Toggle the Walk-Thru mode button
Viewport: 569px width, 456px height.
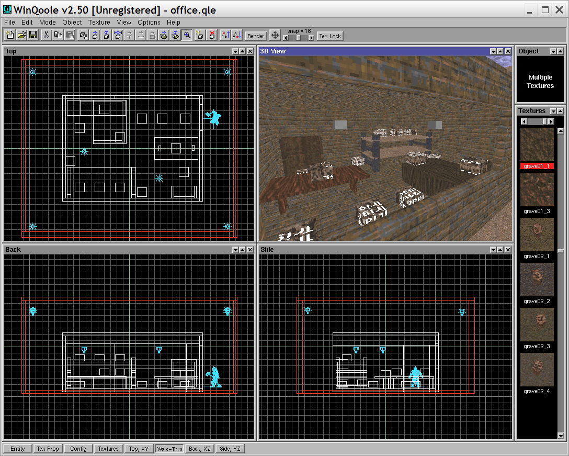tap(169, 449)
